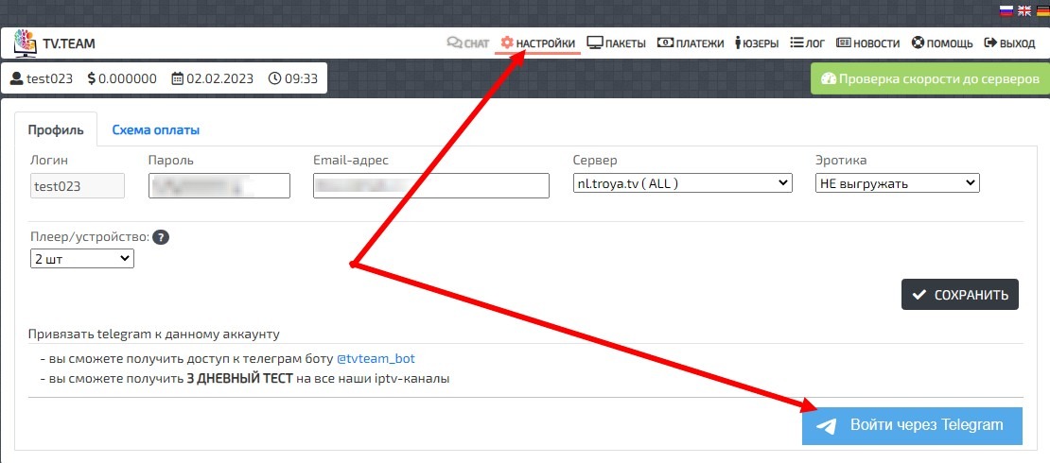Expand the Сервер dropdown
This screenshot has width=1050, height=463.
coord(682,183)
